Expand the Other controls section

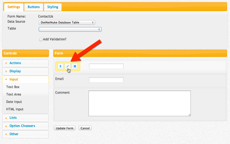pyautogui.click(x=25, y=134)
